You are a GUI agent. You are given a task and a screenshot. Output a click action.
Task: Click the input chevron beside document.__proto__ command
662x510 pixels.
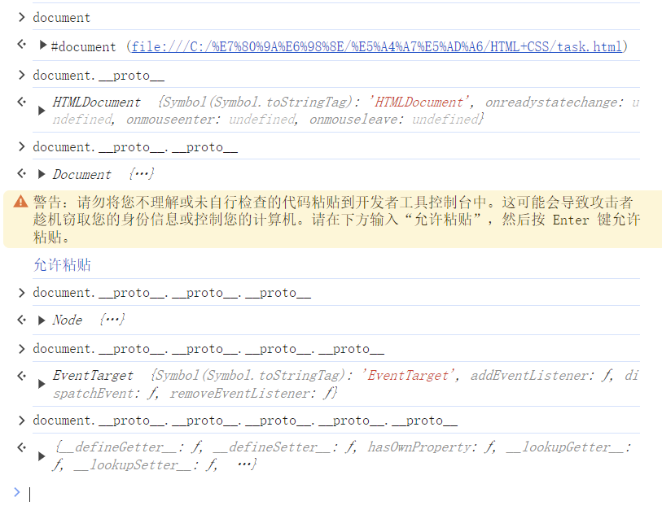tap(21, 75)
